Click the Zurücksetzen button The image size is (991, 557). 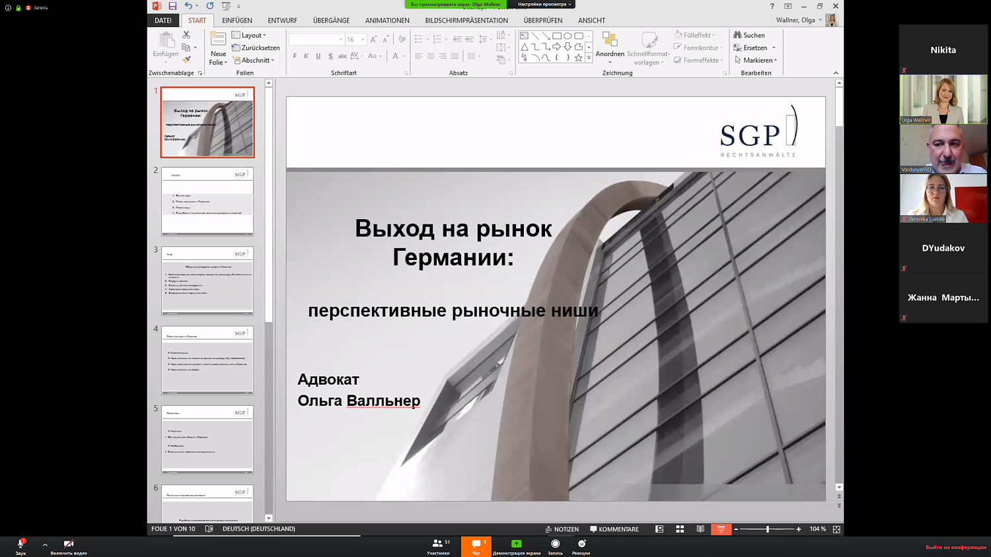(x=256, y=48)
